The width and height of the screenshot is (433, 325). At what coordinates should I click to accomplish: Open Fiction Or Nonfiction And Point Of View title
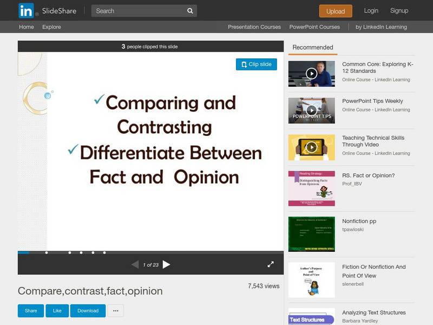coord(374,271)
